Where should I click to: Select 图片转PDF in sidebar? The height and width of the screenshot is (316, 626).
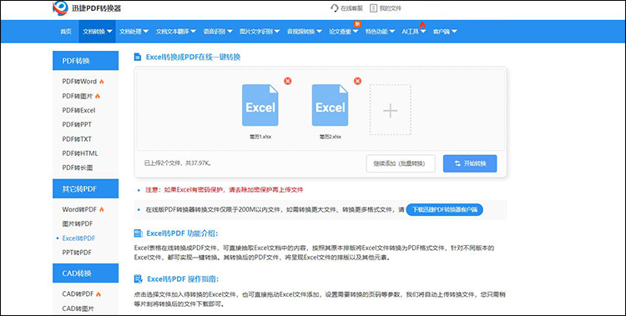78,223
